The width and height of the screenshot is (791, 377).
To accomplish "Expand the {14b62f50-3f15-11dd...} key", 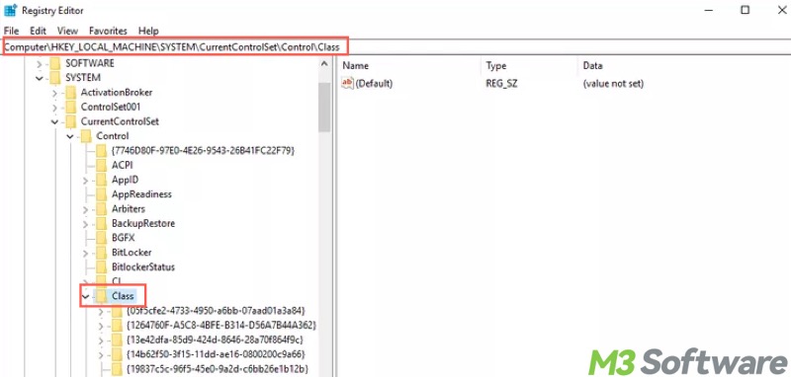I will coord(101,355).
